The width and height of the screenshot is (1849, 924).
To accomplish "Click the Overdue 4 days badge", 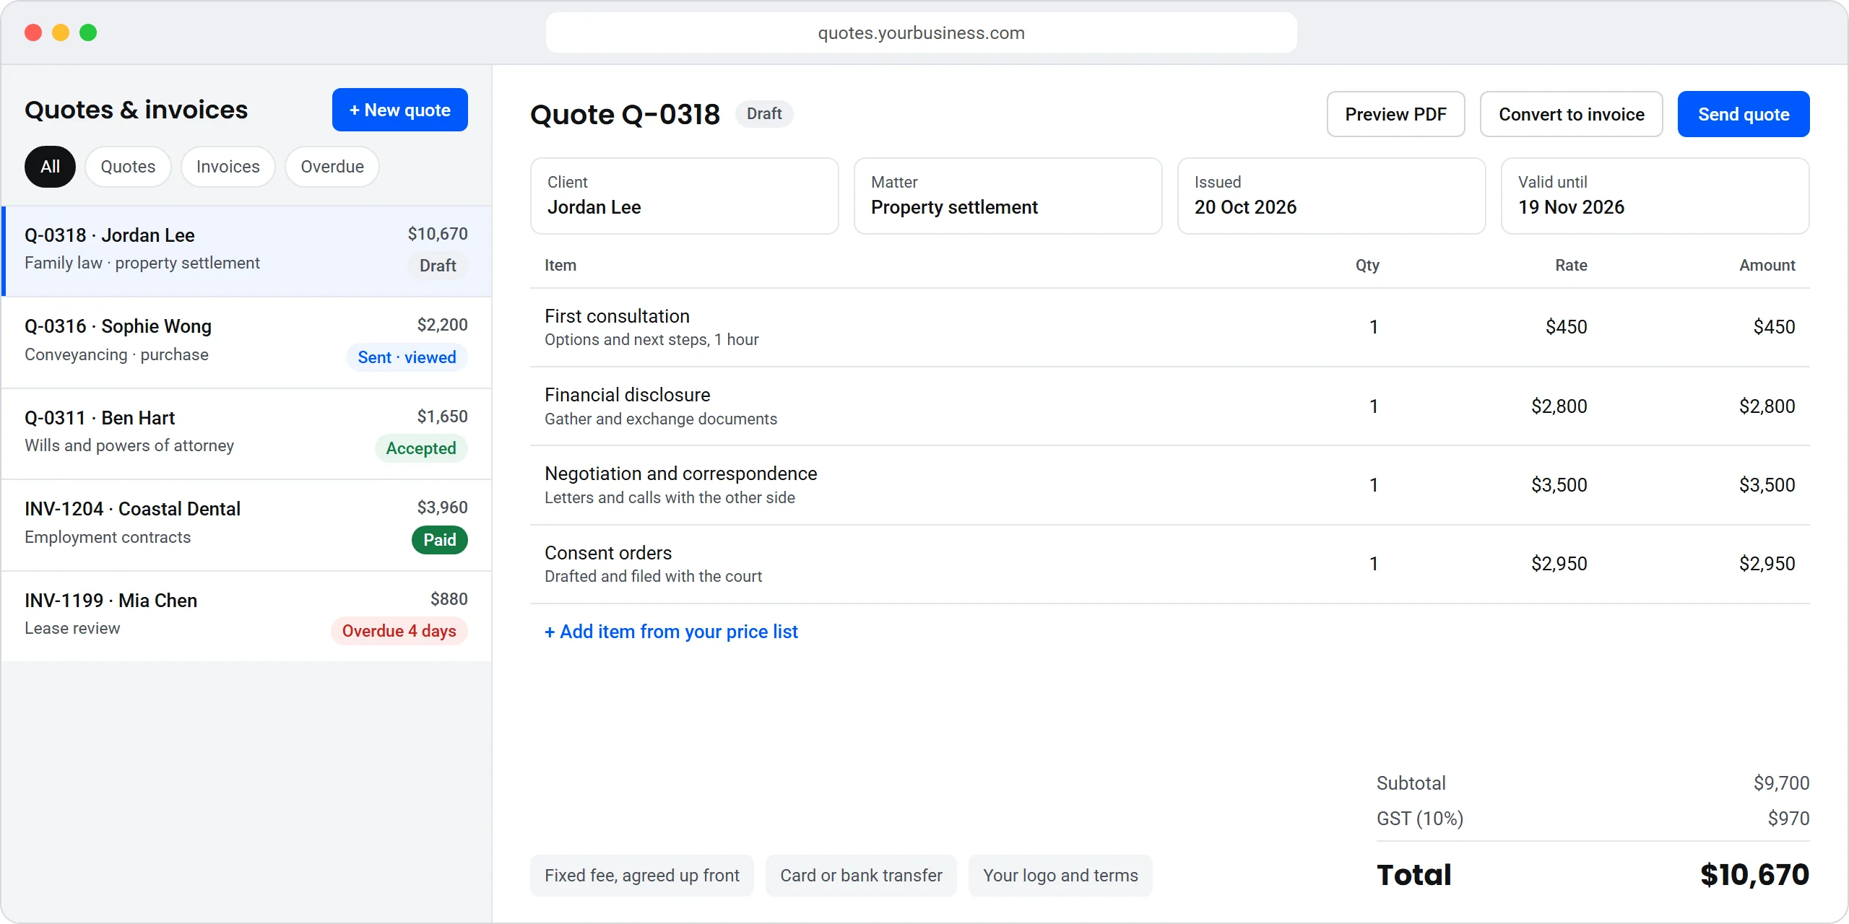I will [399, 631].
